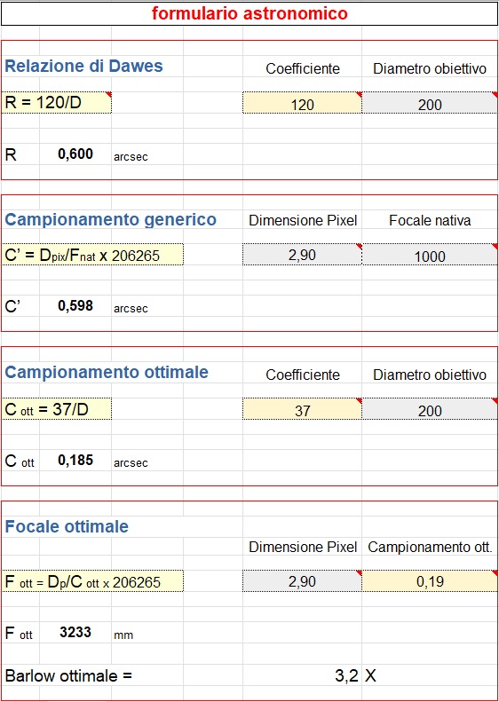Screen dimensions: 499x702
Task: Click the Diametro obiettivo cell under Campionamento ottimale
Action: (x=430, y=409)
